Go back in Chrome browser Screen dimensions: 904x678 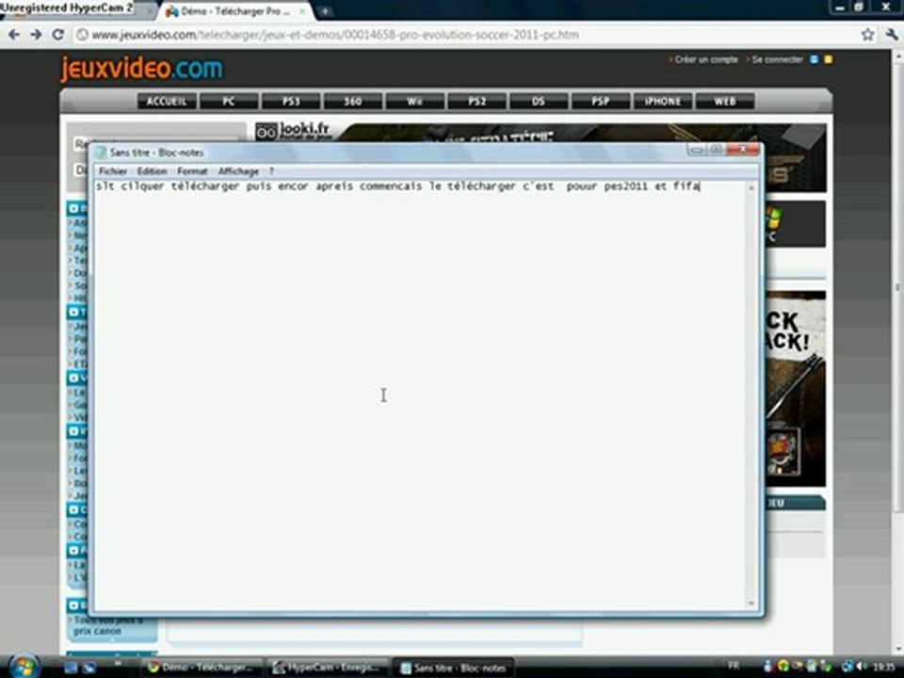coord(14,35)
